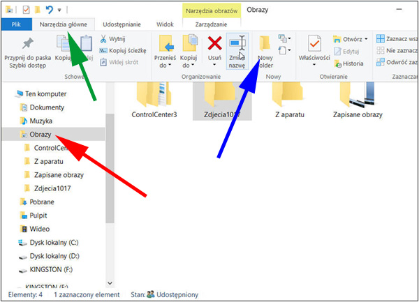The width and height of the screenshot is (419, 302).
Task: Click the Otwórz button
Action: 348,39
